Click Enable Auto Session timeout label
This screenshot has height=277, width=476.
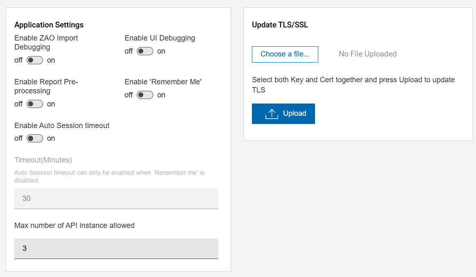[x=62, y=126]
